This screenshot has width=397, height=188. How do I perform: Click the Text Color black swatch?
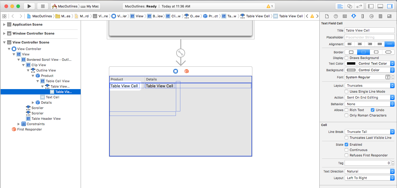click(x=351, y=63)
